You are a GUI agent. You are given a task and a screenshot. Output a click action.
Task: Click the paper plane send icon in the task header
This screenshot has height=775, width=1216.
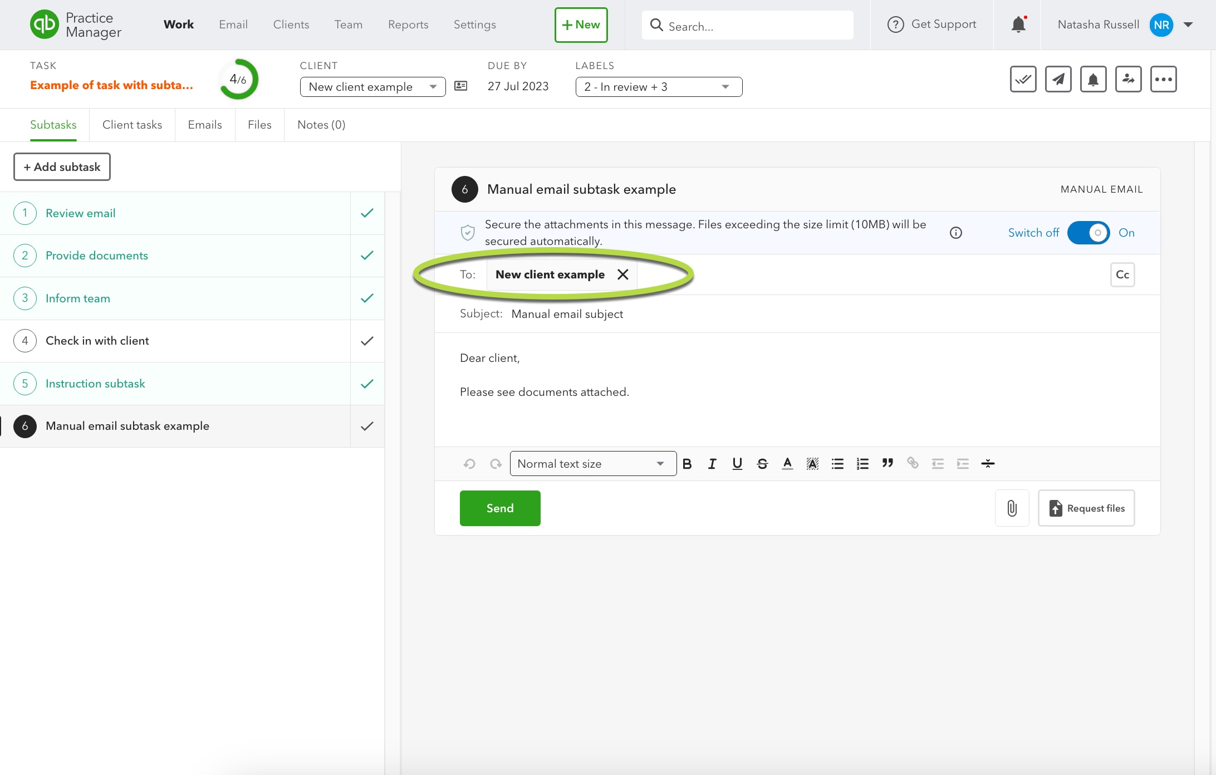(1058, 79)
